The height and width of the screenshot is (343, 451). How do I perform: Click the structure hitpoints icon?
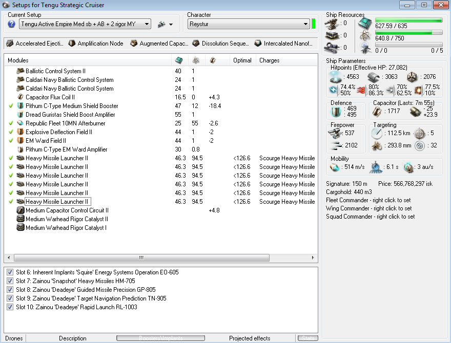pyautogui.click(x=412, y=77)
